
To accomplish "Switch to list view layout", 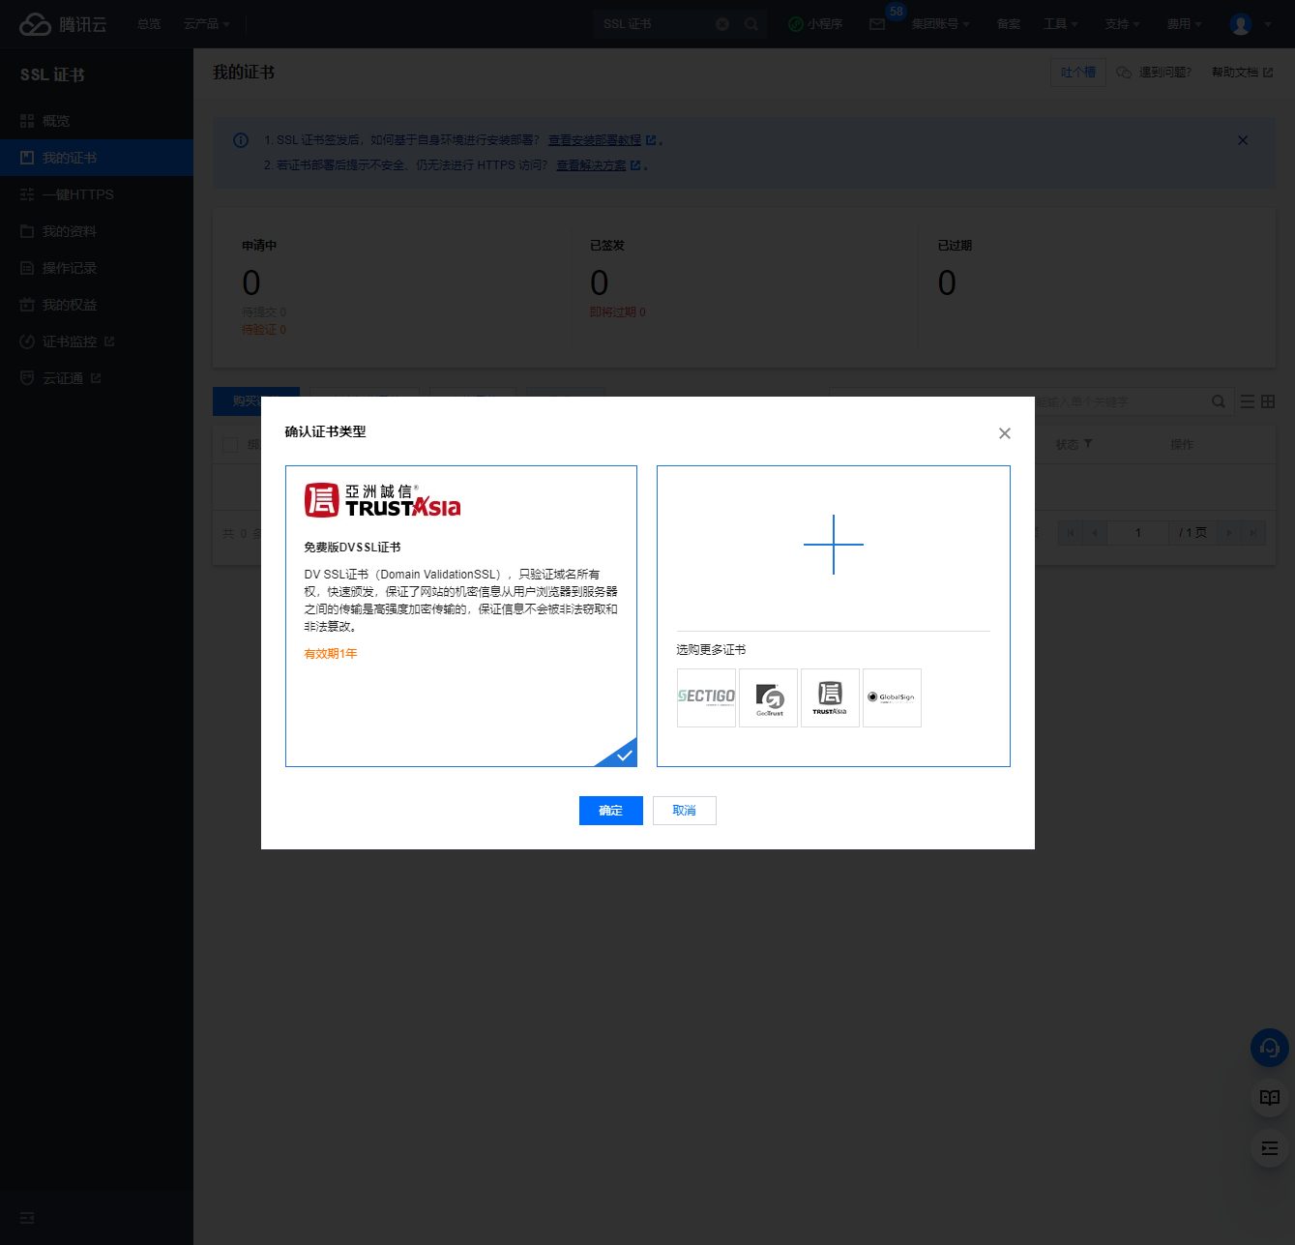I will click(x=1248, y=401).
